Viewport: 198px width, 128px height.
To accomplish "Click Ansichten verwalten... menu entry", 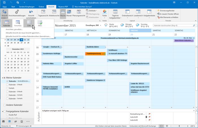I will (x=14, y=29).
